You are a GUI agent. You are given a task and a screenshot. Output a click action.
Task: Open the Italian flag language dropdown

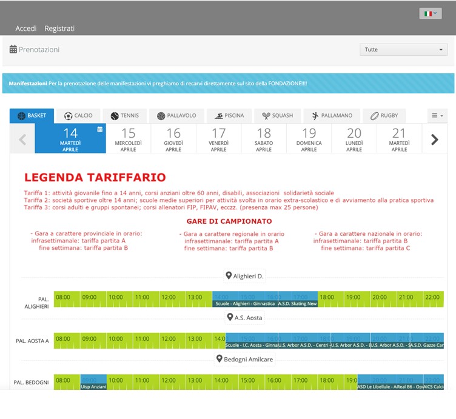click(431, 13)
